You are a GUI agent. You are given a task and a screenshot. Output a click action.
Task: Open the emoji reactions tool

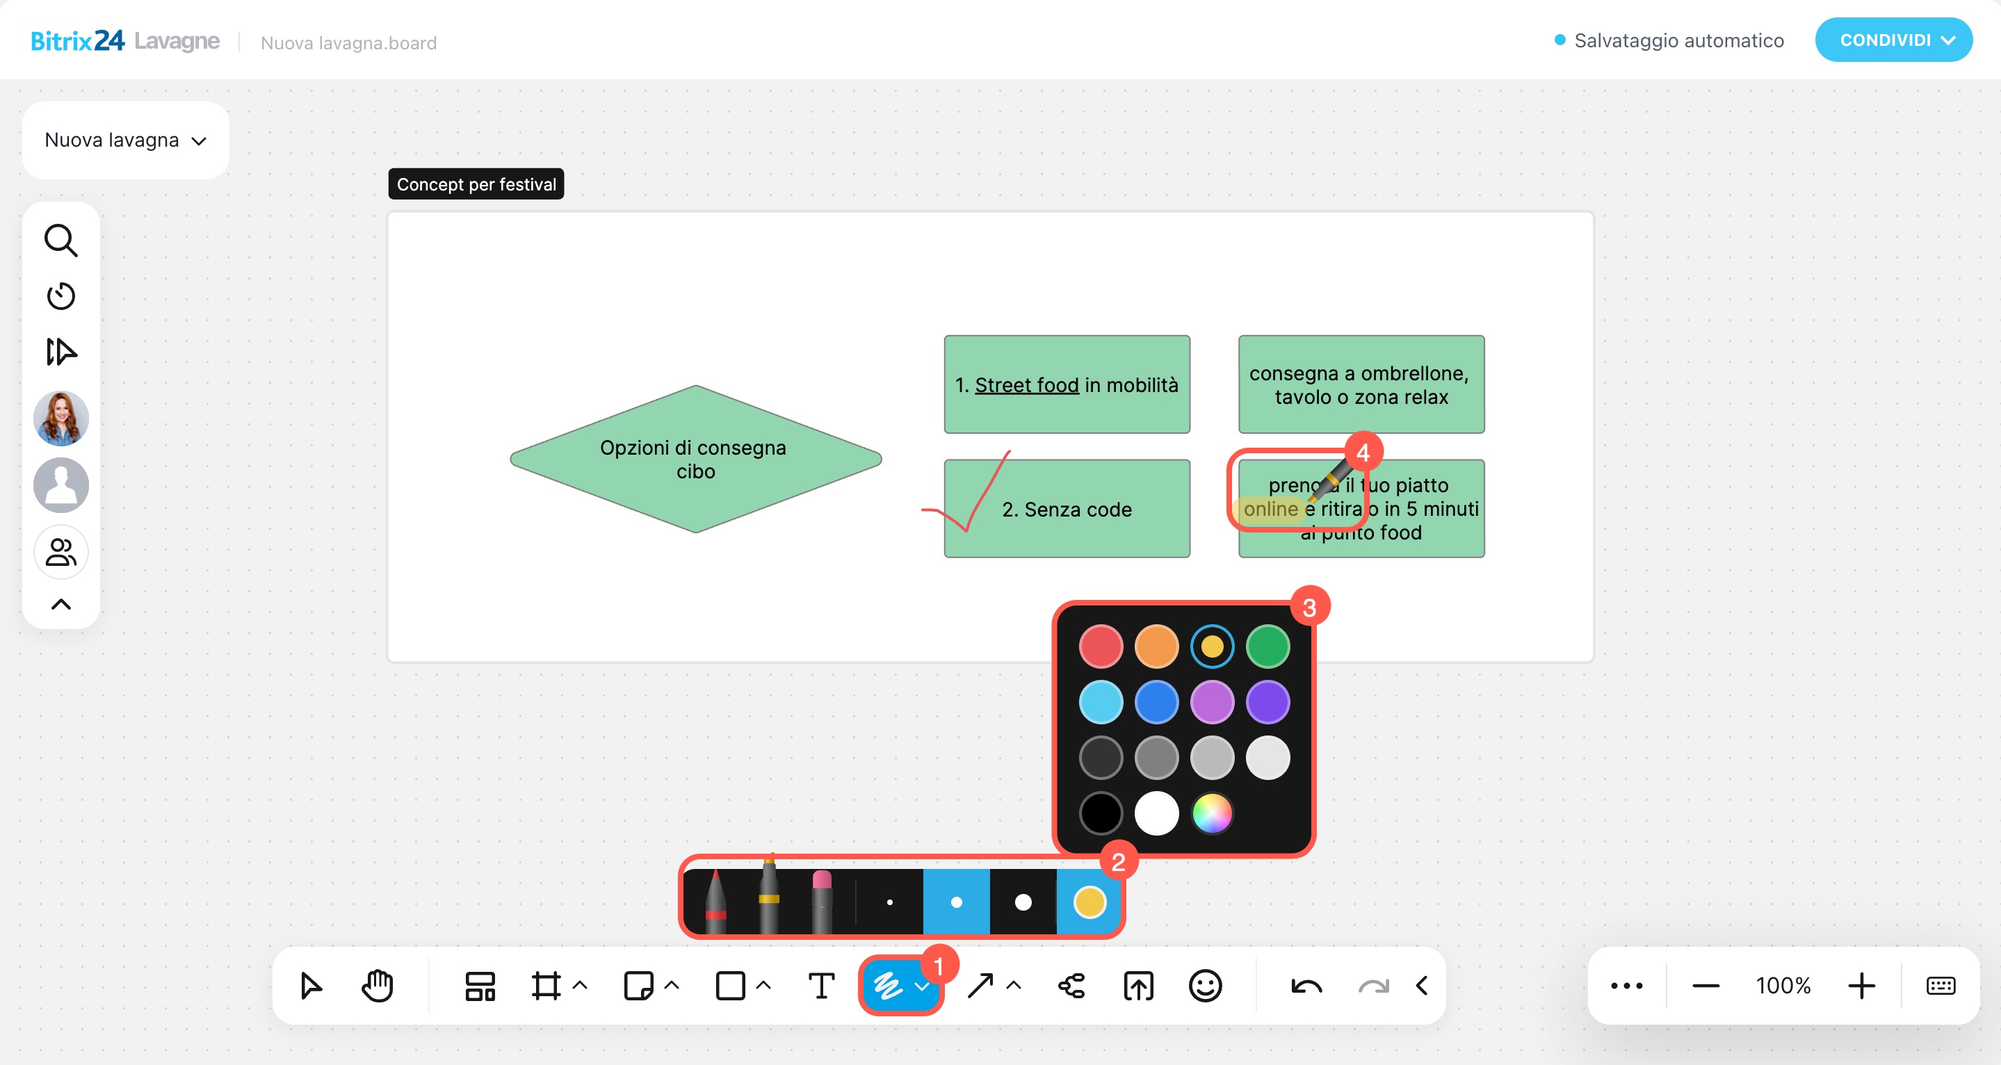pos(1205,986)
